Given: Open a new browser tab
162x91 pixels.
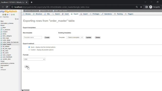Looking at the screenshot, I should point(31,2).
